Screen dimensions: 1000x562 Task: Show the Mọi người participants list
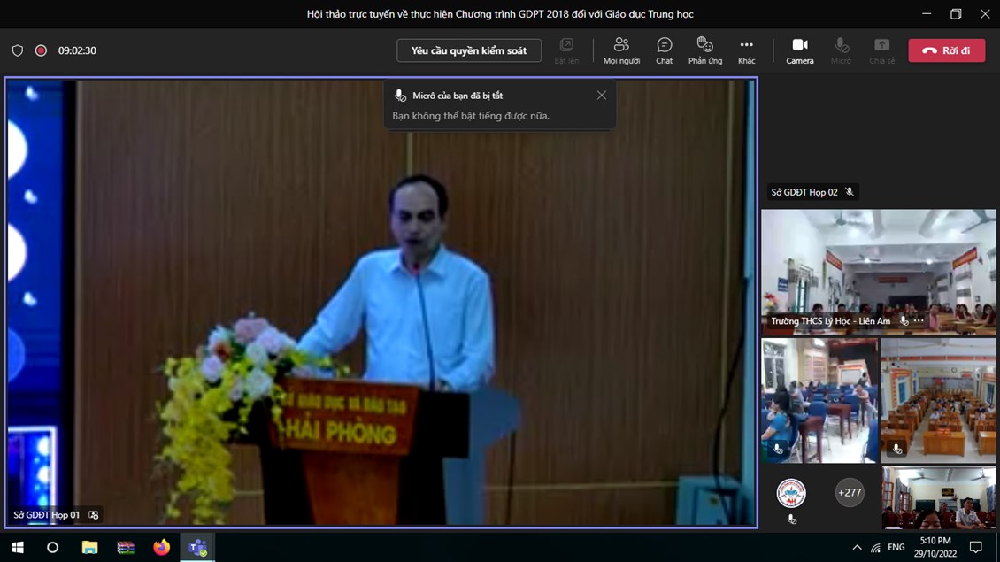(621, 50)
